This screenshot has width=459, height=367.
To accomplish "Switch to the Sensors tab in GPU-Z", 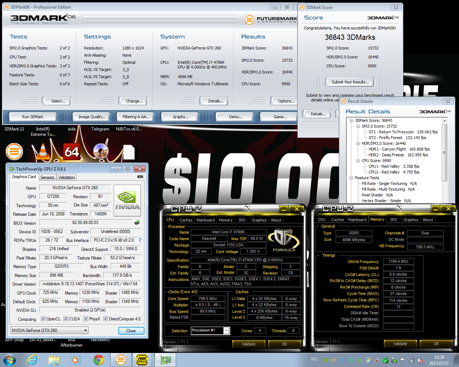I will (47, 177).
